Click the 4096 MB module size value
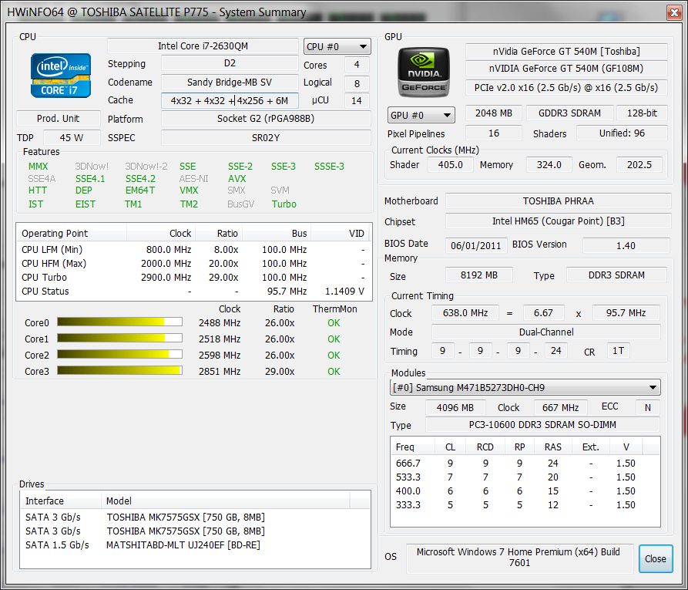The width and height of the screenshot is (688, 590). point(455,408)
